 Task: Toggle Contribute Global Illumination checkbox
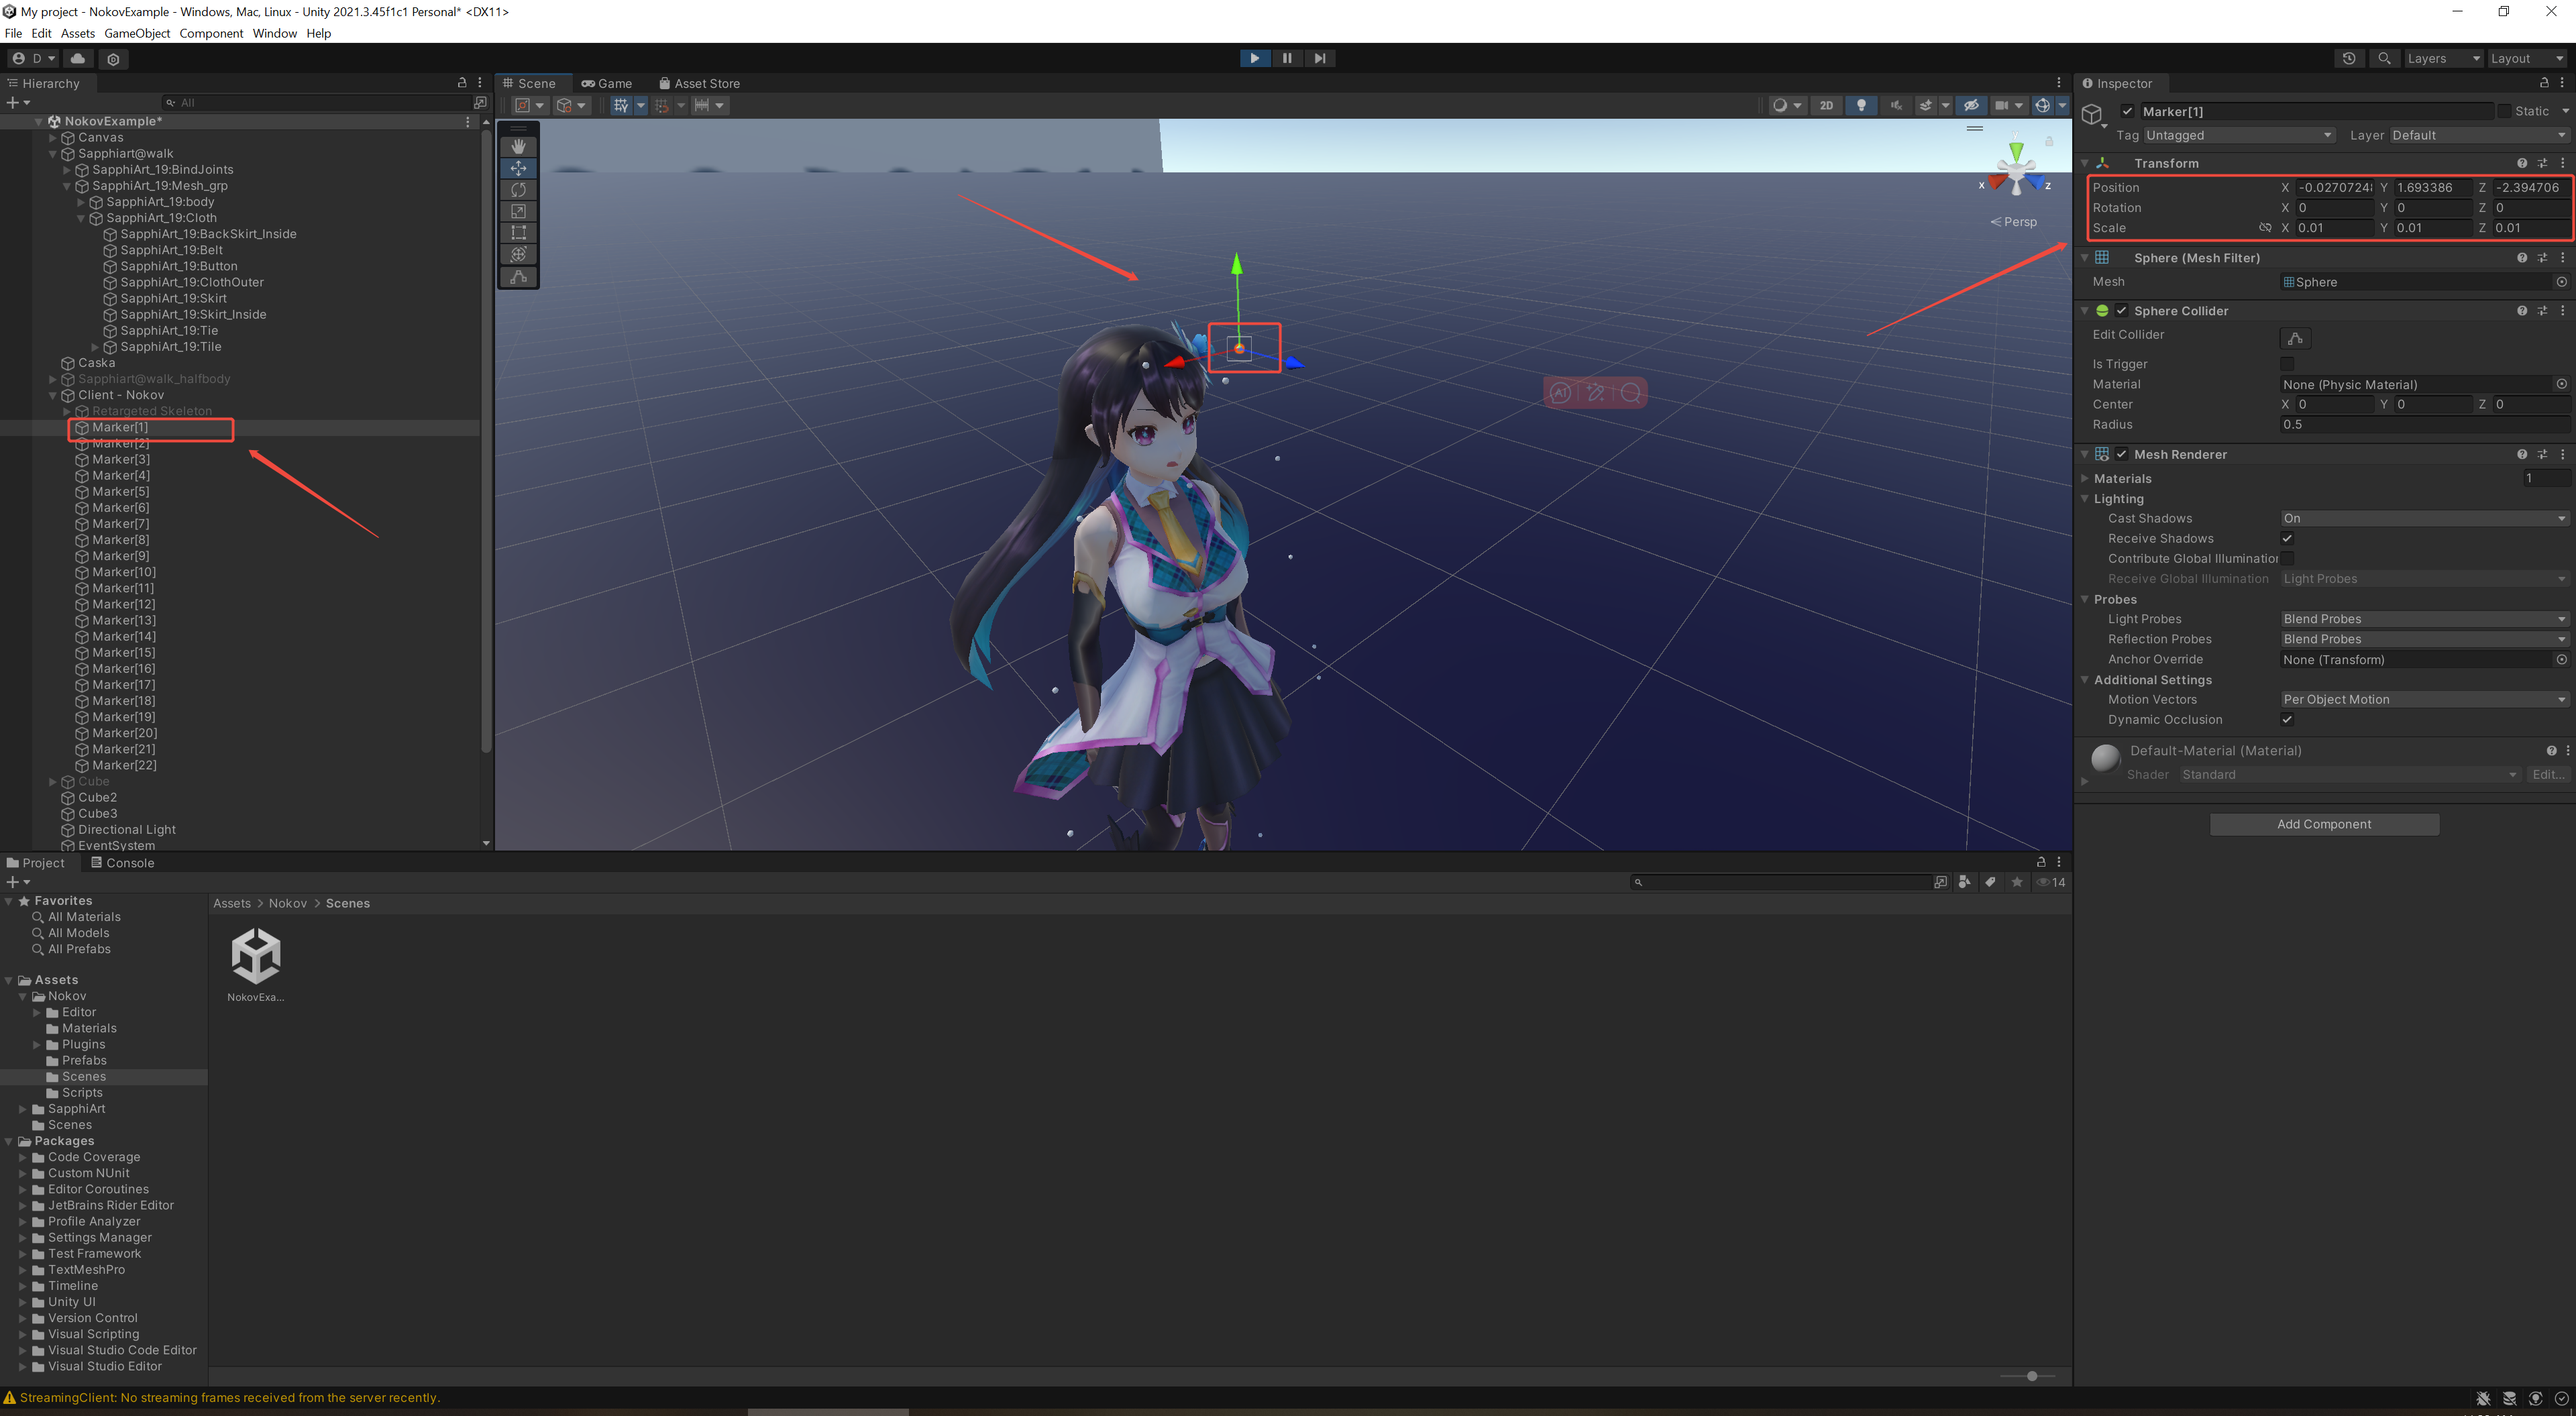tap(2287, 558)
